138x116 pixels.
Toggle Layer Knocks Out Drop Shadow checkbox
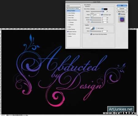(x=91, y=34)
